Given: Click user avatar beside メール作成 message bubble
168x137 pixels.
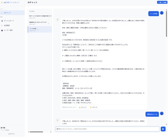Looking at the screenshot, I should coord(162,13).
